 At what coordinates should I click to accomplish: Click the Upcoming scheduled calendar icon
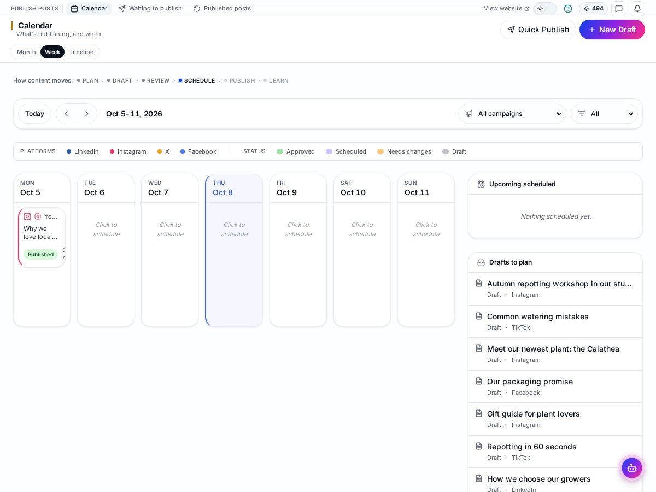click(481, 184)
